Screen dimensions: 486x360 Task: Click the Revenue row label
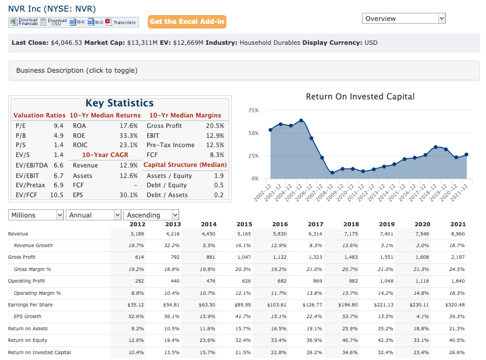pos(18,234)
